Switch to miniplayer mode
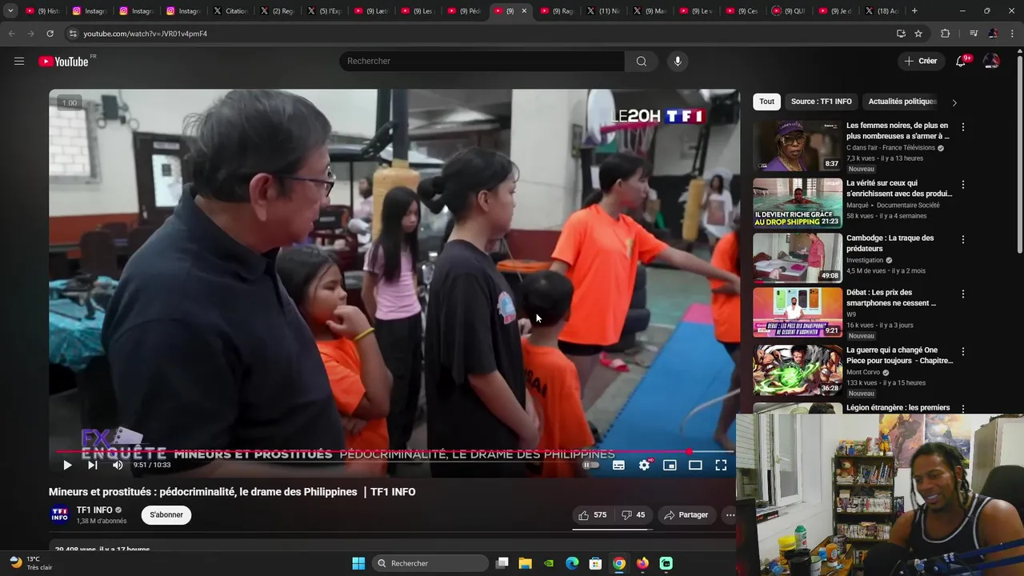 pyautogui.click(x=670, y=465)
